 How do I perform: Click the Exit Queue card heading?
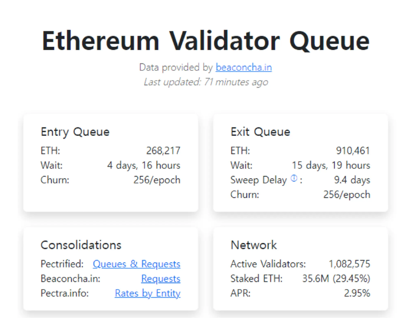coord(260,132)
